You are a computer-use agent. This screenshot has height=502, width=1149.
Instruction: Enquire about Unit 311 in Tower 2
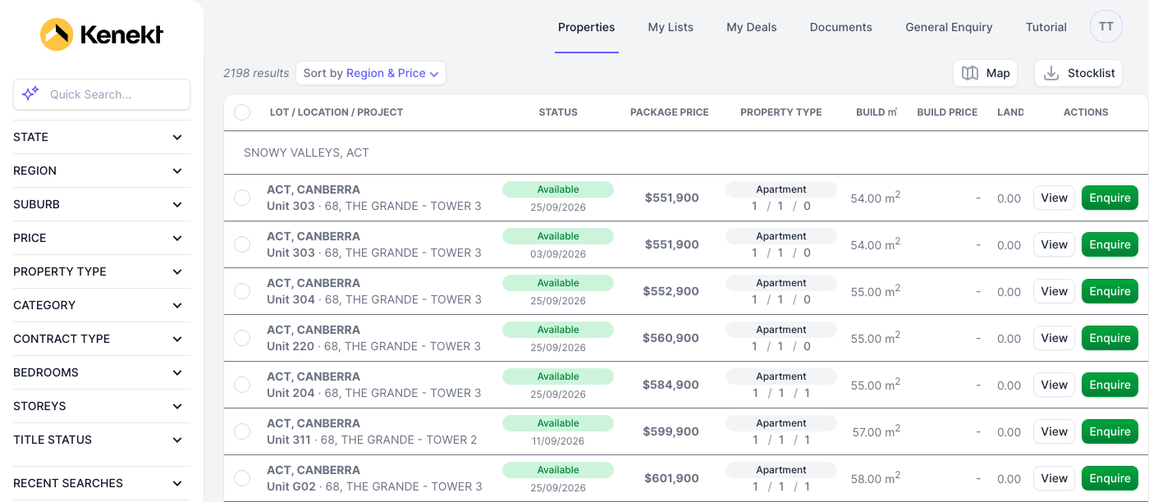[x=1110, y=431]
